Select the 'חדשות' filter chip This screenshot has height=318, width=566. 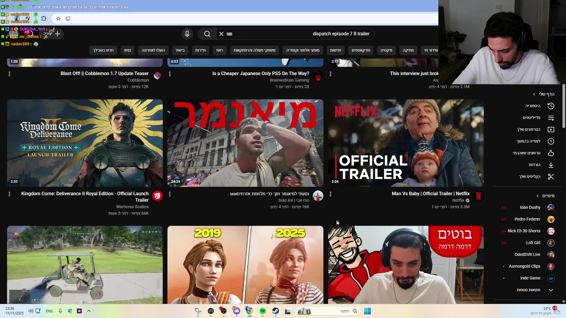pos(336,50)
